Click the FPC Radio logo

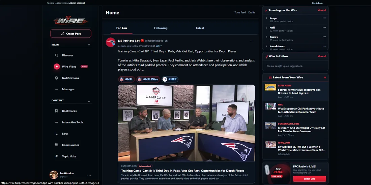click(279, 171)
